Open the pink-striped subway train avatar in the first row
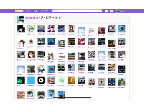 click(x=112, y=29)
